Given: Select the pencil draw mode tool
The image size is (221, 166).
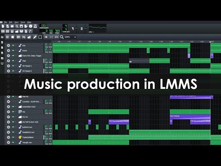Looking at the screenshot, I should coord(35,37).
